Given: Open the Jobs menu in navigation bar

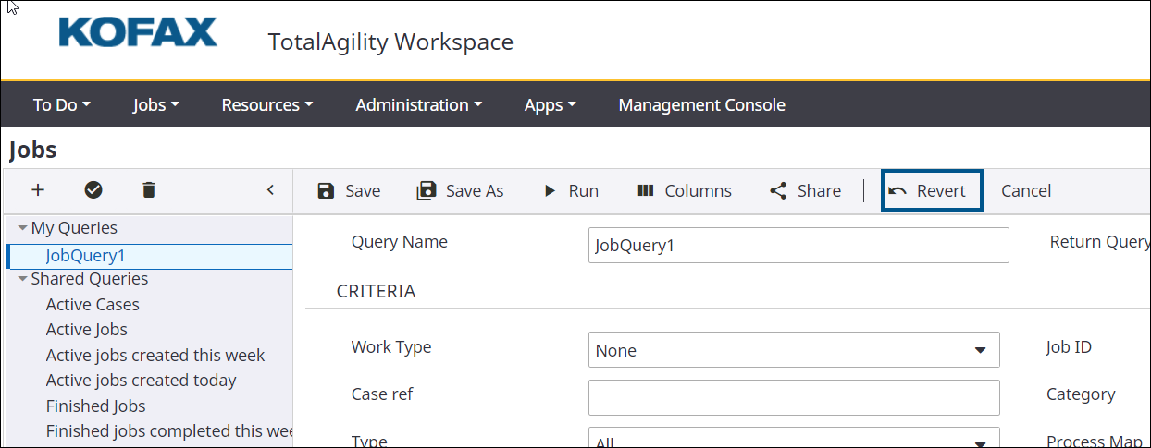Looking at the screenshot, I should (x=155, y=105).
